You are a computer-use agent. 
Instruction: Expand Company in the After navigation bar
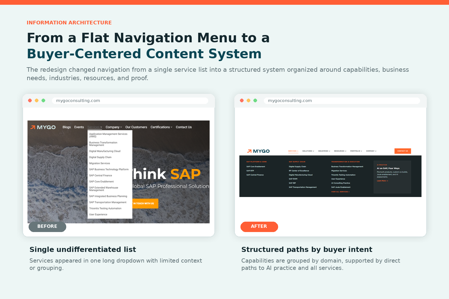coord(371,151)
